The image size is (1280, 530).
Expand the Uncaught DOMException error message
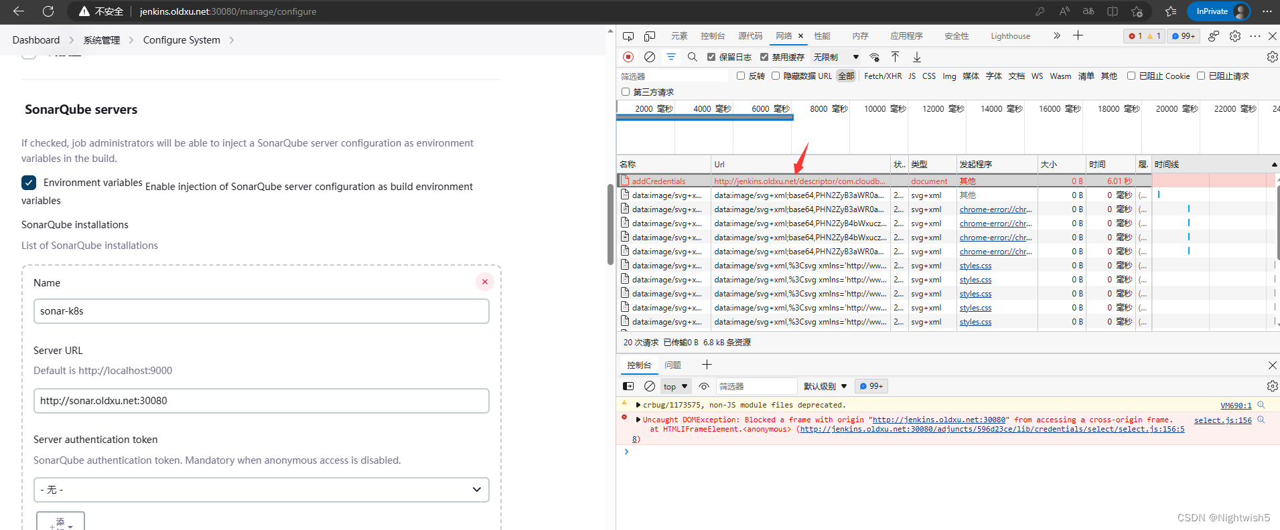click(638, 420)
